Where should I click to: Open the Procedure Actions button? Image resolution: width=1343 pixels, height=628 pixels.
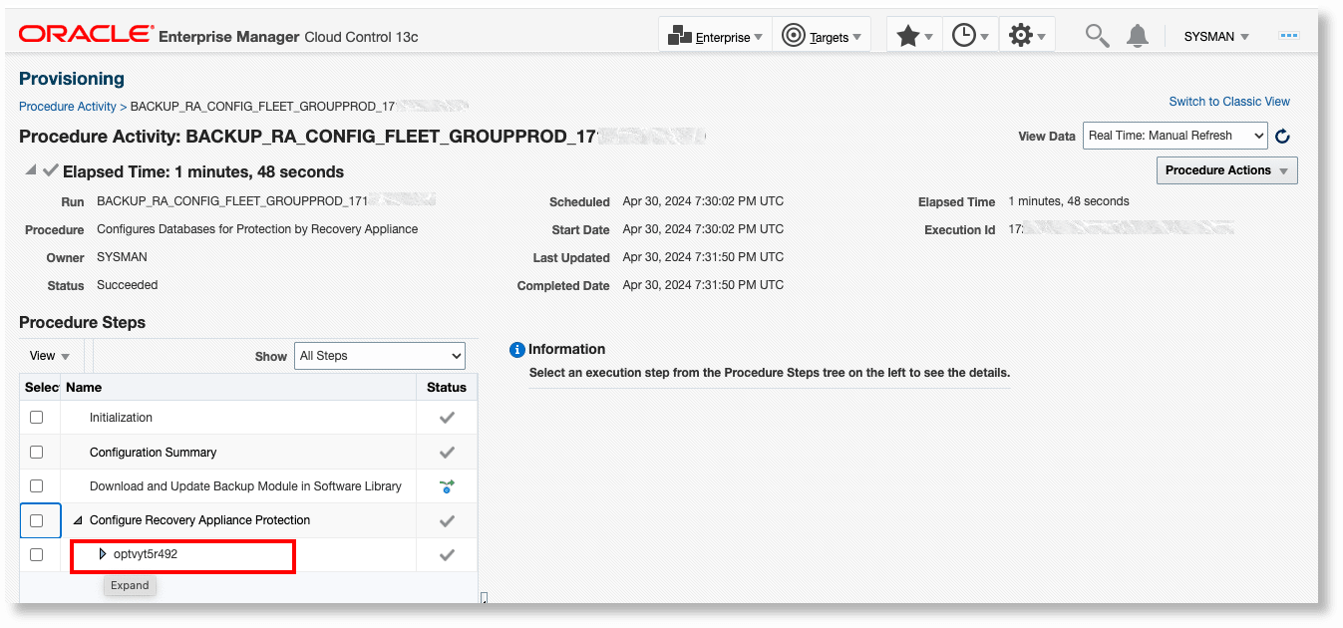point(1225,170)
